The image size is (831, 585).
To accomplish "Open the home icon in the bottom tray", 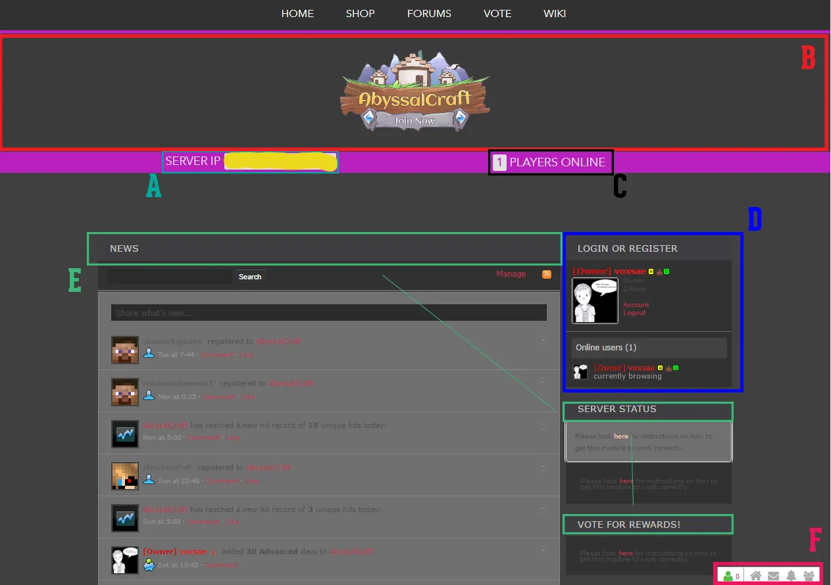I will [x=756, y=576].
